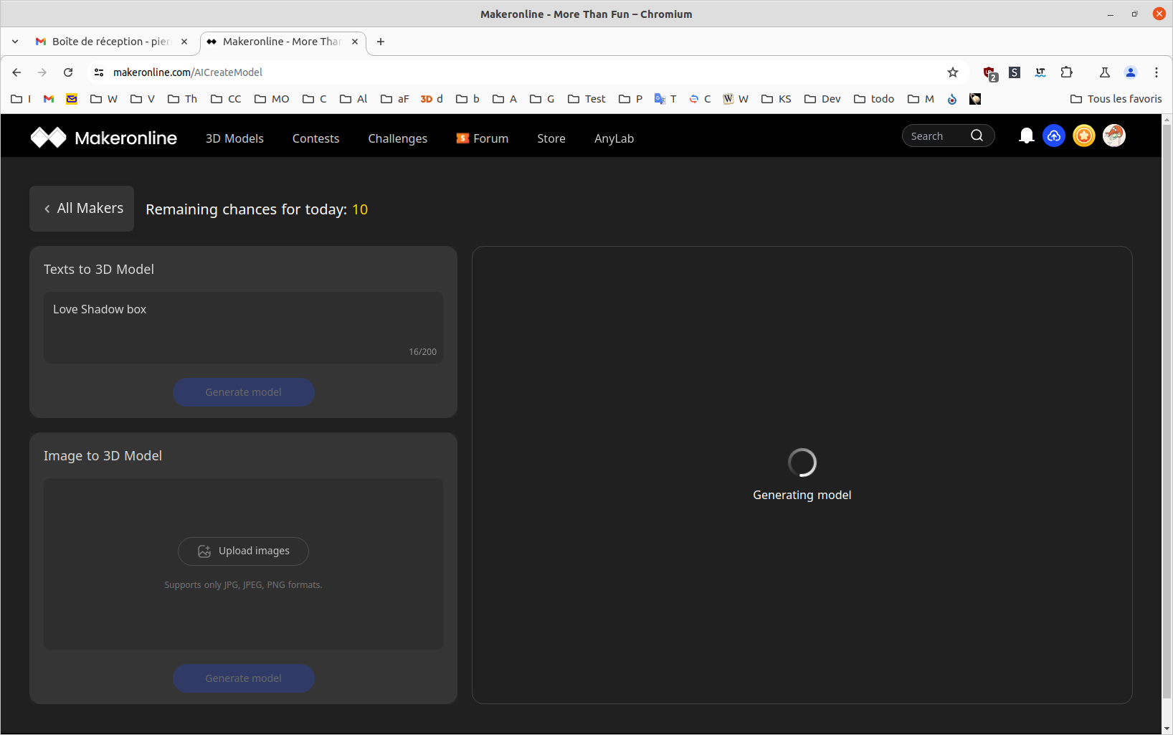Click the Makeronline logo
This screenshot has height=735, width=1173.
tap(104, 138)
